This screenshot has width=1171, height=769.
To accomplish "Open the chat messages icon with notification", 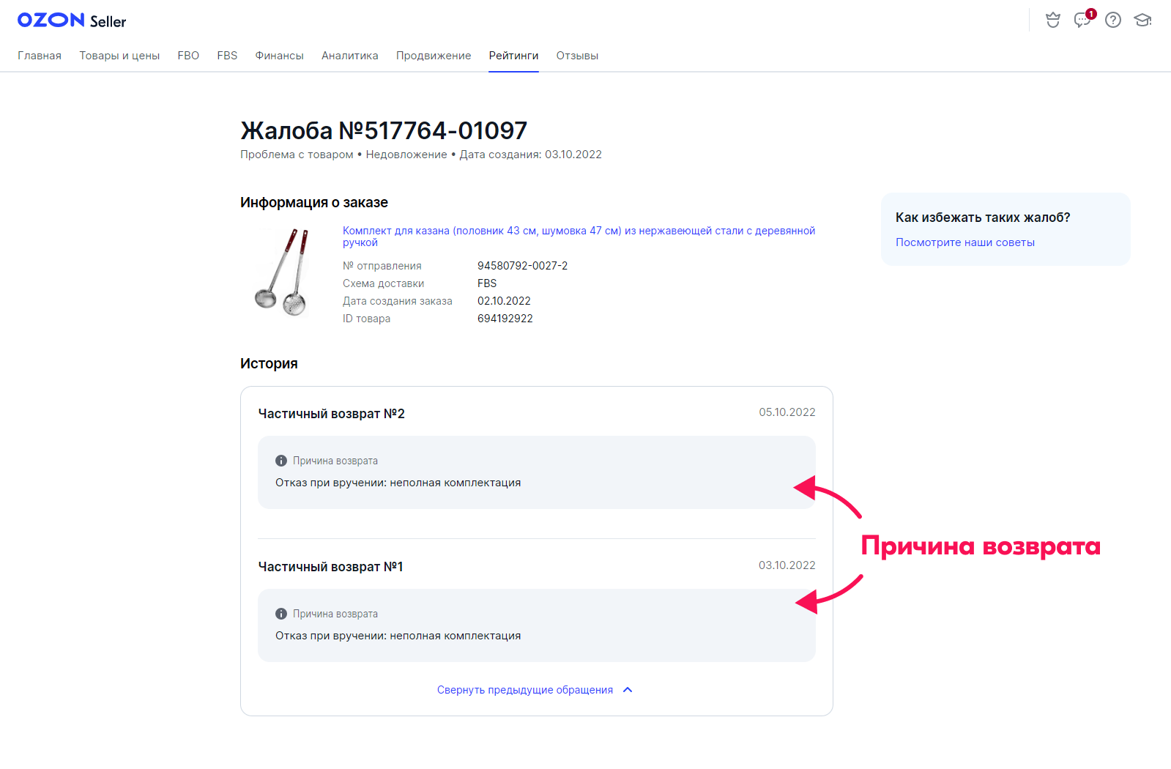I will (x=1082, y=21).
